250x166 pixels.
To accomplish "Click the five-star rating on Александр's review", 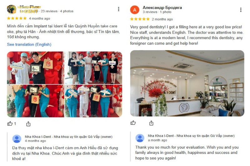I will tap(140, 19).
